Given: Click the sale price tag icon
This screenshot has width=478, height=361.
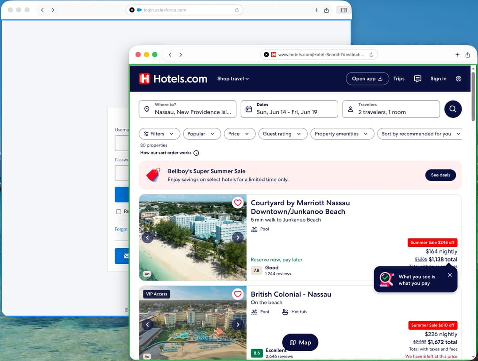Looking at the screenshot, I should coord(153,175).
